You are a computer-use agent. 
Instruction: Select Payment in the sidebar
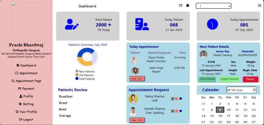26,88
